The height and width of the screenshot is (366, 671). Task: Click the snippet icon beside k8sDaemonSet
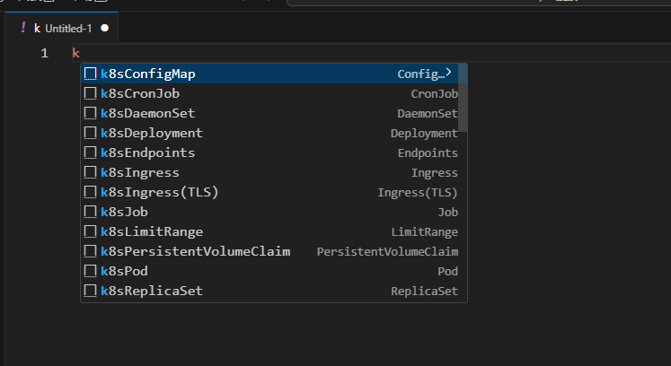pyautogui.click(x=90, y=113)
